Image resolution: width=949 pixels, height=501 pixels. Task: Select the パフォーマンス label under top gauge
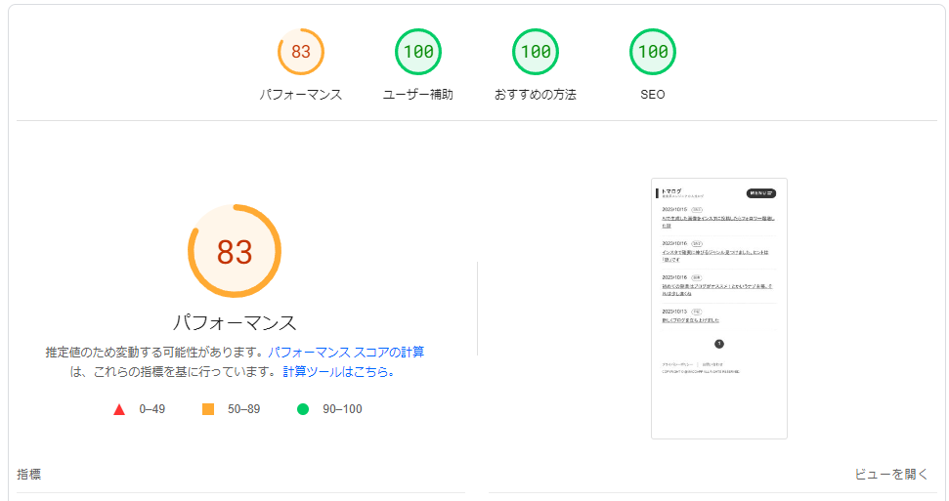(301, 95)
